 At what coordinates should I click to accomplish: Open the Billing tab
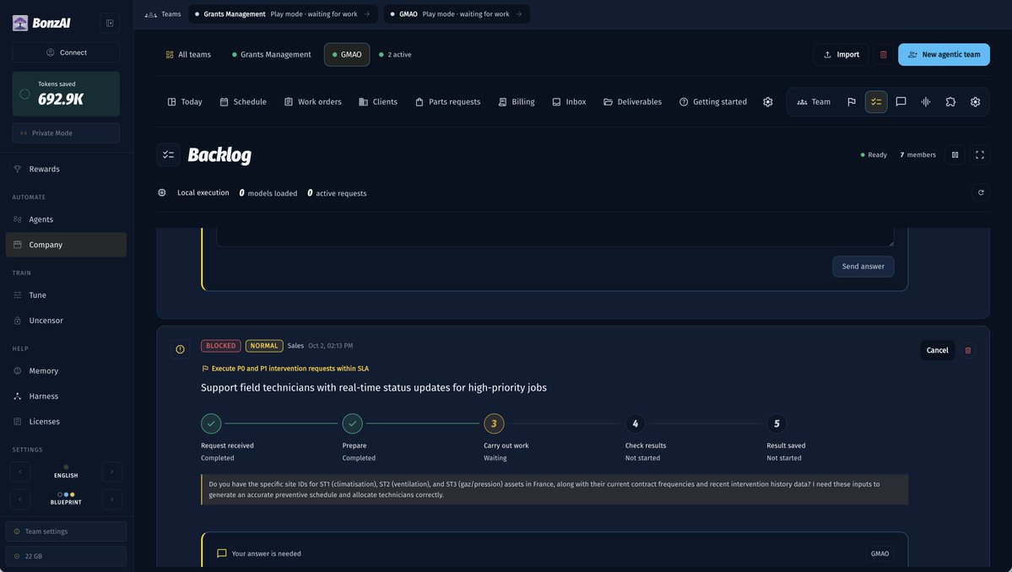[517, 102]
